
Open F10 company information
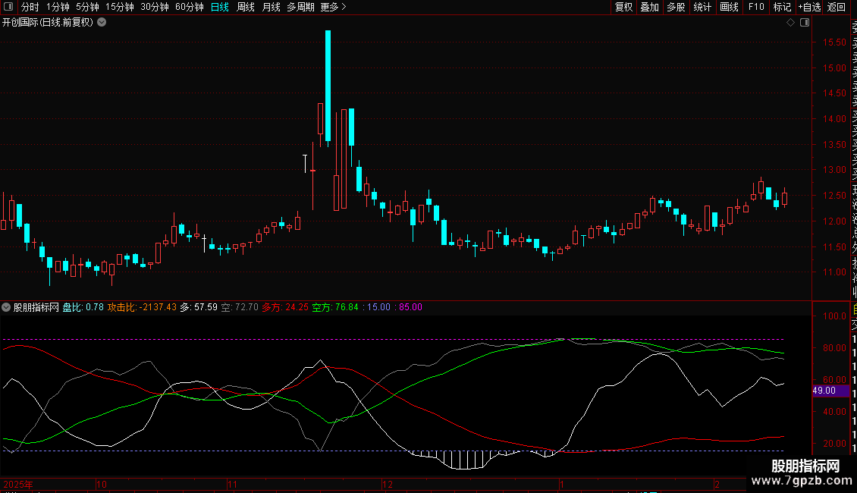coord(756,7)
